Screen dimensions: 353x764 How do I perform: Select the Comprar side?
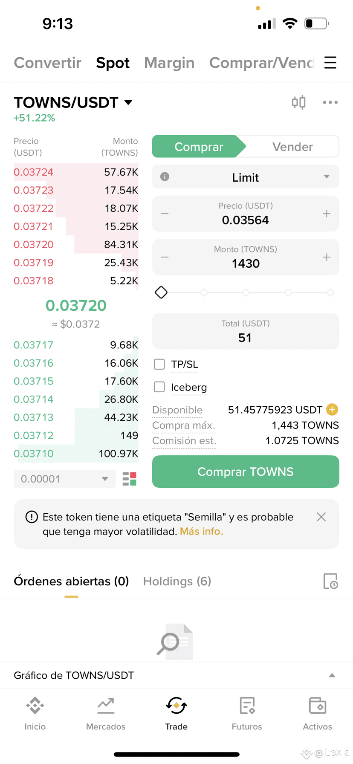(199, 147)
